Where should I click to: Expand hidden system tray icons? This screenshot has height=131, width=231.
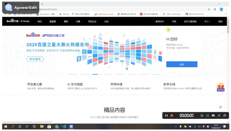pyautogui.click(x=176, y=127)
